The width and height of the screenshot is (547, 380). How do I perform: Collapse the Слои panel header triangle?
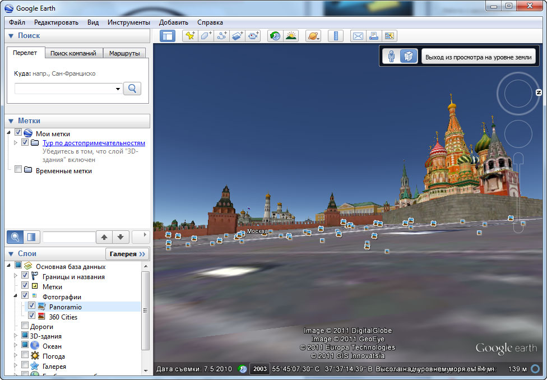pos(11,254)
